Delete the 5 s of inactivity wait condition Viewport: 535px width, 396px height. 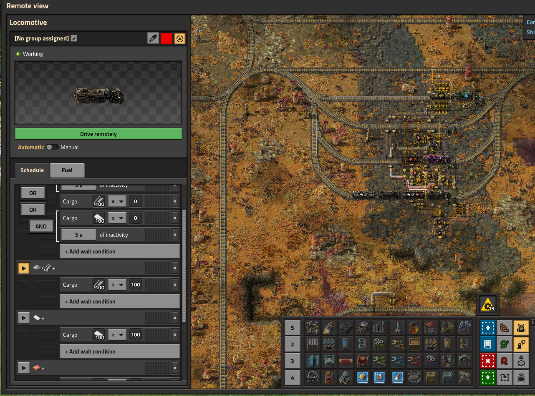click(175, 235)
